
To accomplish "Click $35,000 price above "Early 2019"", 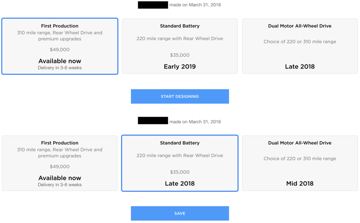I will click(x=180, y=55).
